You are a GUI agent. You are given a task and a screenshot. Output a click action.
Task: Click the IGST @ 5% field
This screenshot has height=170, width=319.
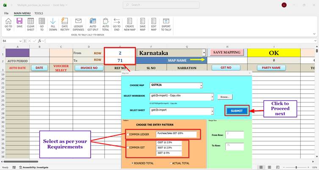(169, 153)
